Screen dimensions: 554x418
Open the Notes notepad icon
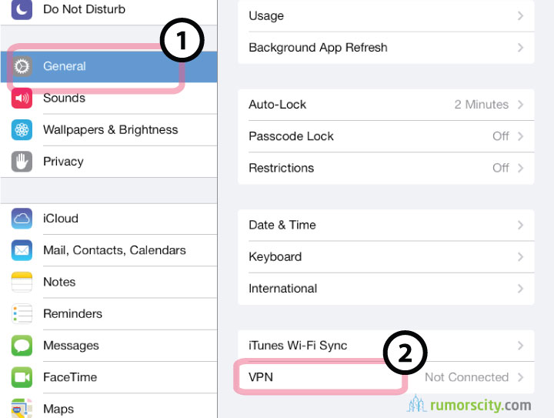coord(22,282)
